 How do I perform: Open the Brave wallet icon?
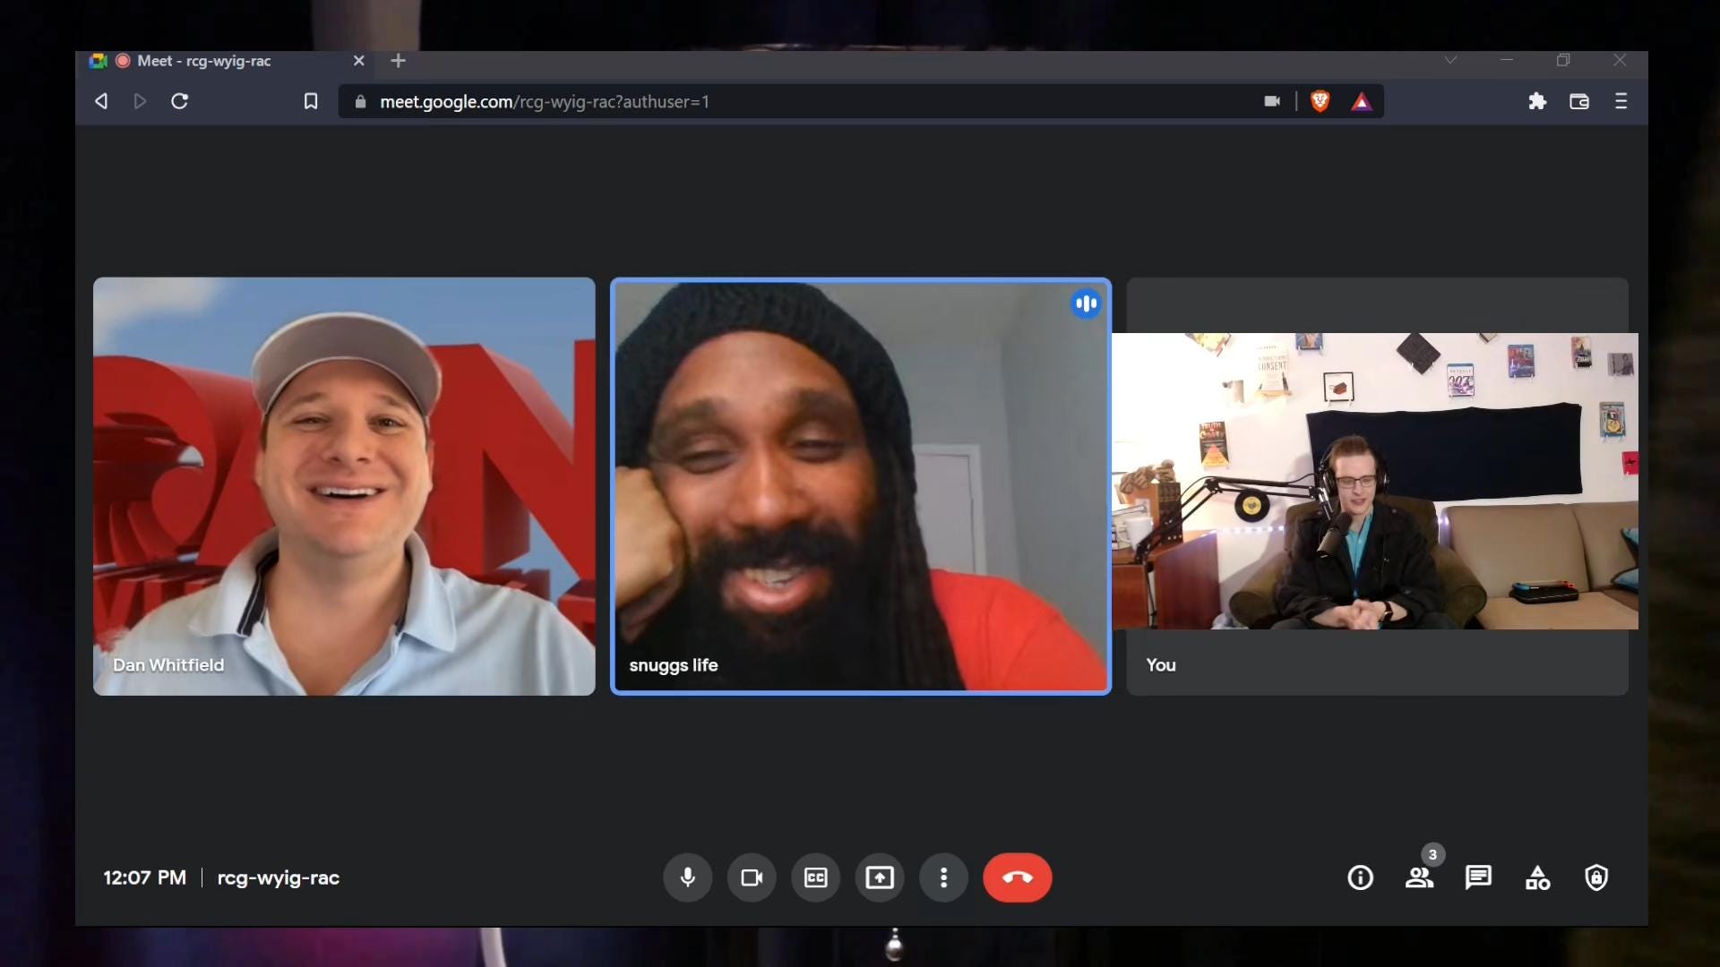click(1579, 101)
